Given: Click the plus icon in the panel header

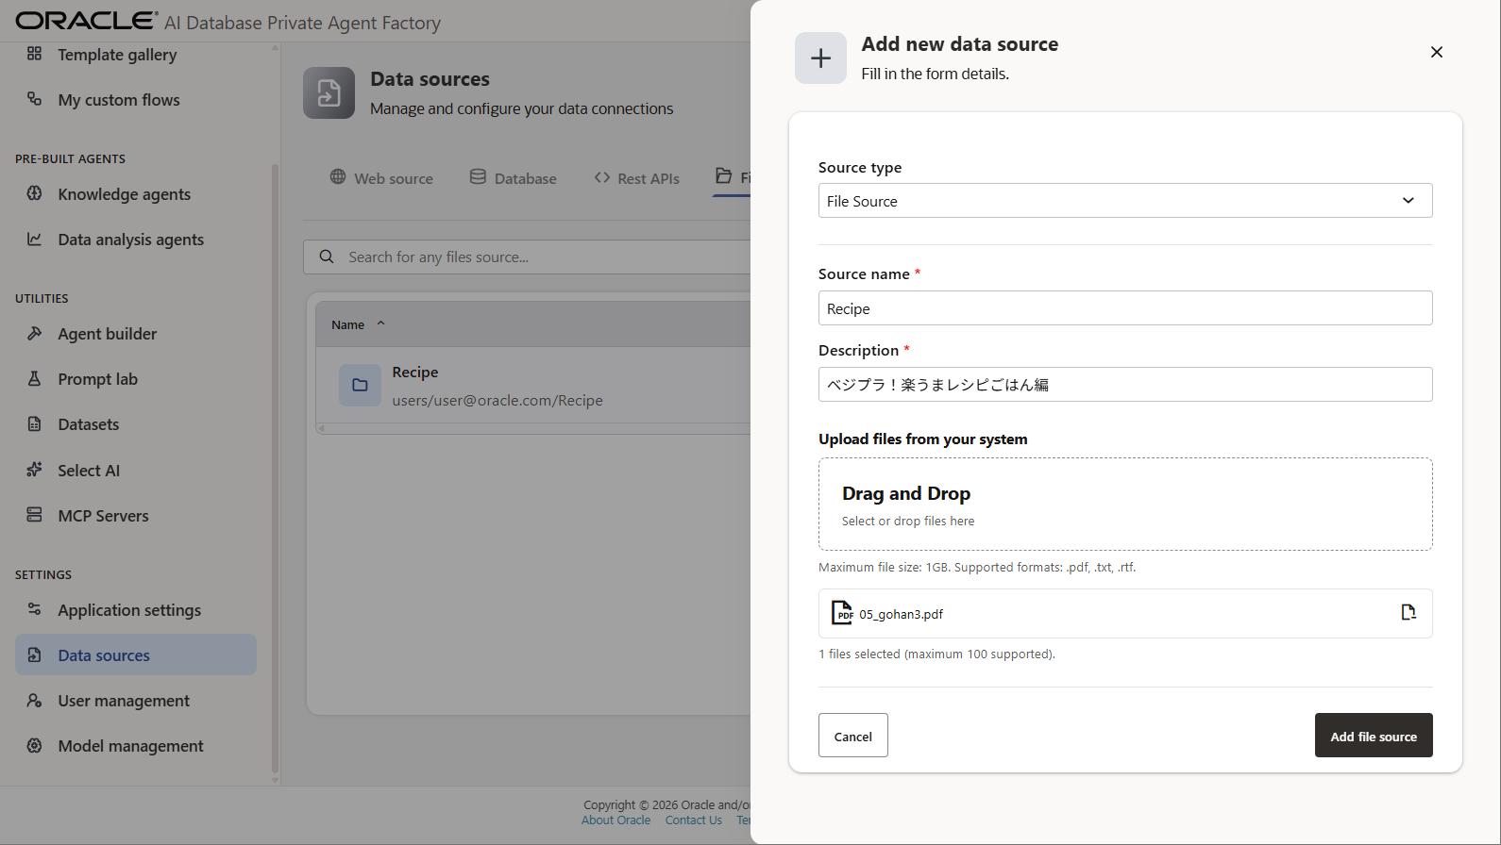Looking at the screenshot, I should coord(820,58).
